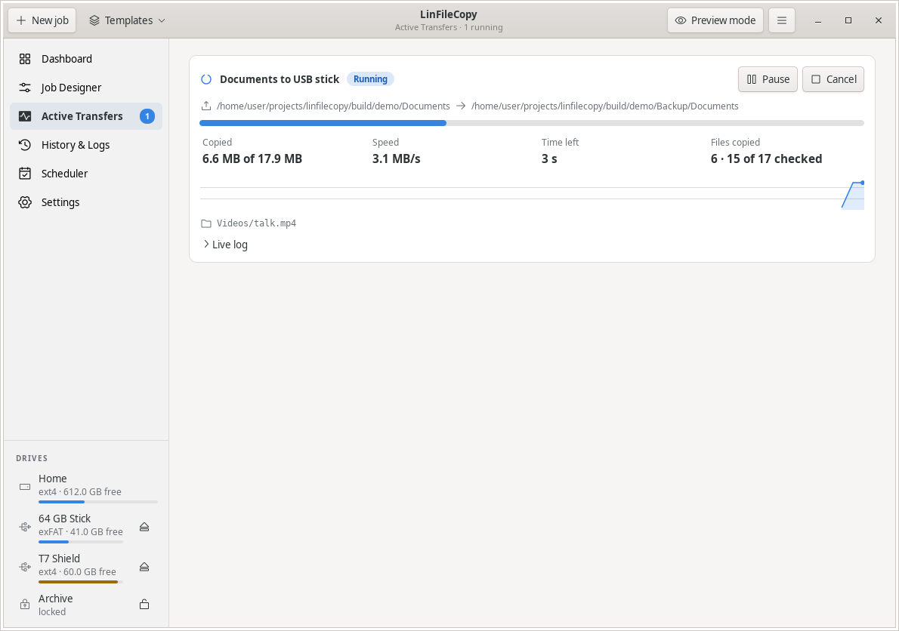This screenshot has width=899, height=631.
Task: Click the Home drive usage bar
Action: (98, 502)
